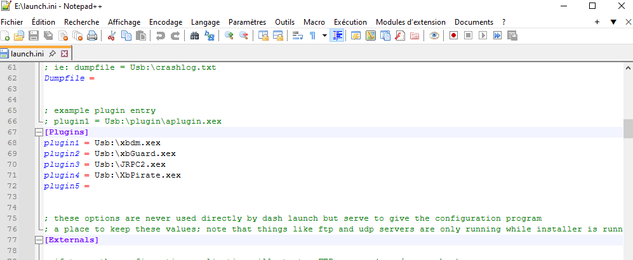Click the Cut scissors icon
Viewport: 633px width, 260px height.
coord(111,36)
